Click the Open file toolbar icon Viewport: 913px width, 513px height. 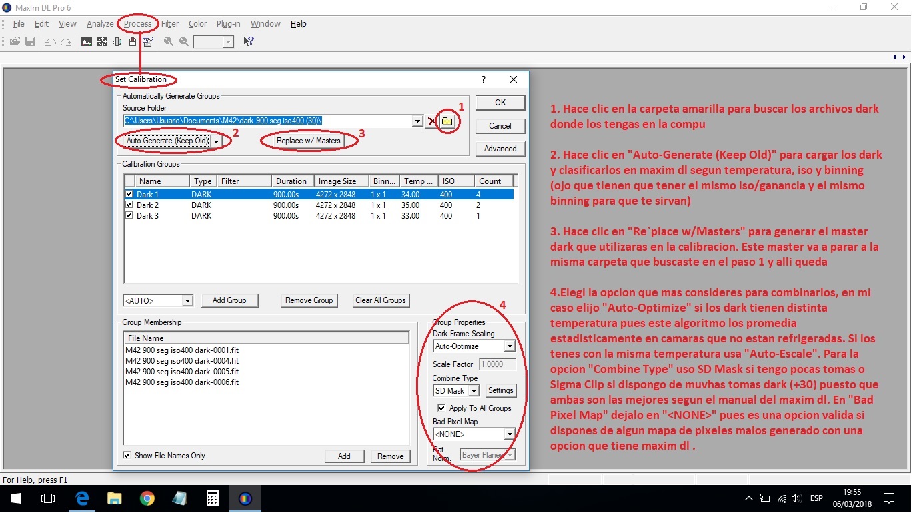[x=15, y=41]
